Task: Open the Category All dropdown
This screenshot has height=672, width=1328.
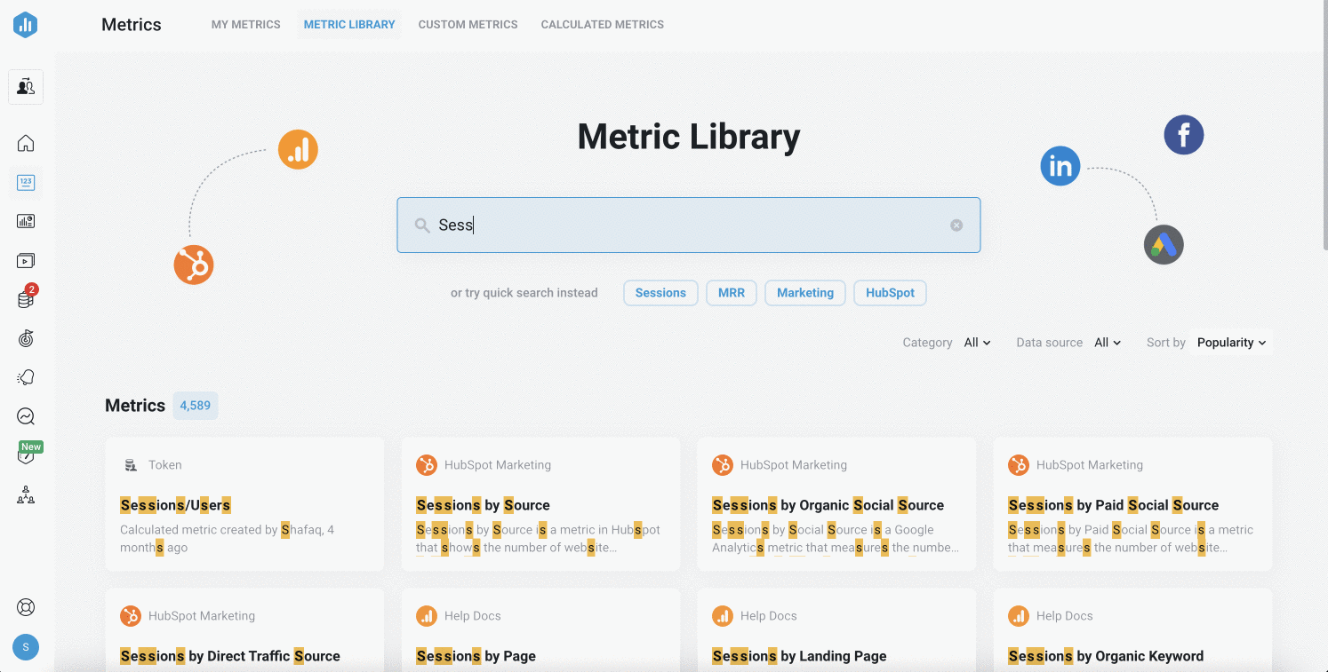Action: pos(976,343)
